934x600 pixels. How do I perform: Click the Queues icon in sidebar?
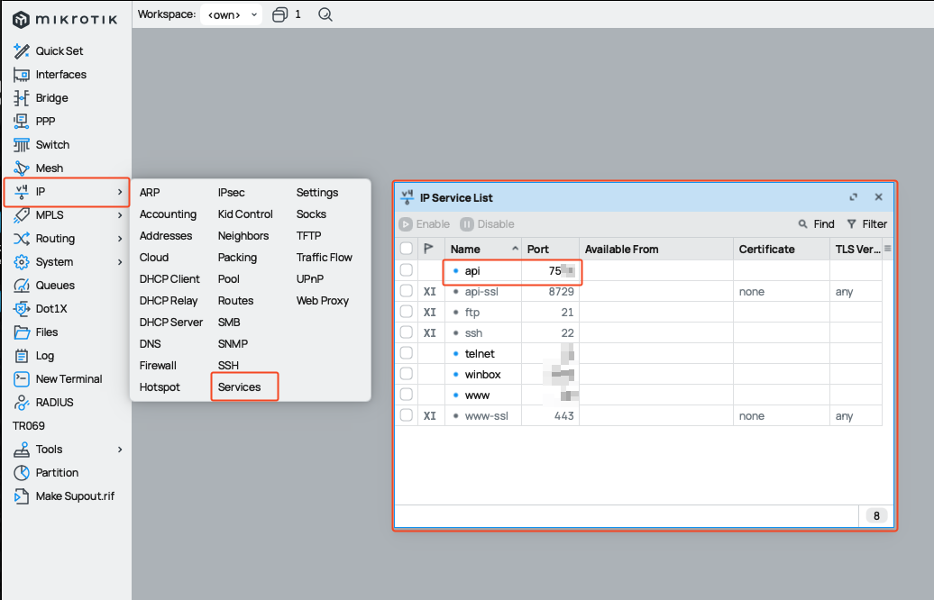point(22,286)
